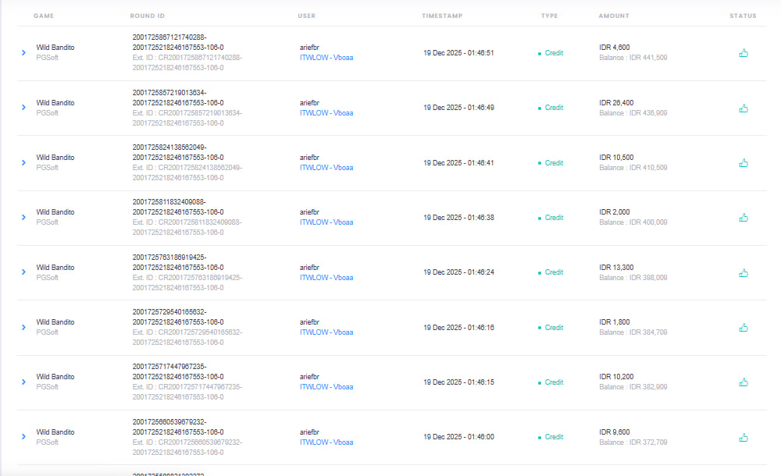Click the GAME column header
Screen dimensions: 781x476
tap(44, 16)
